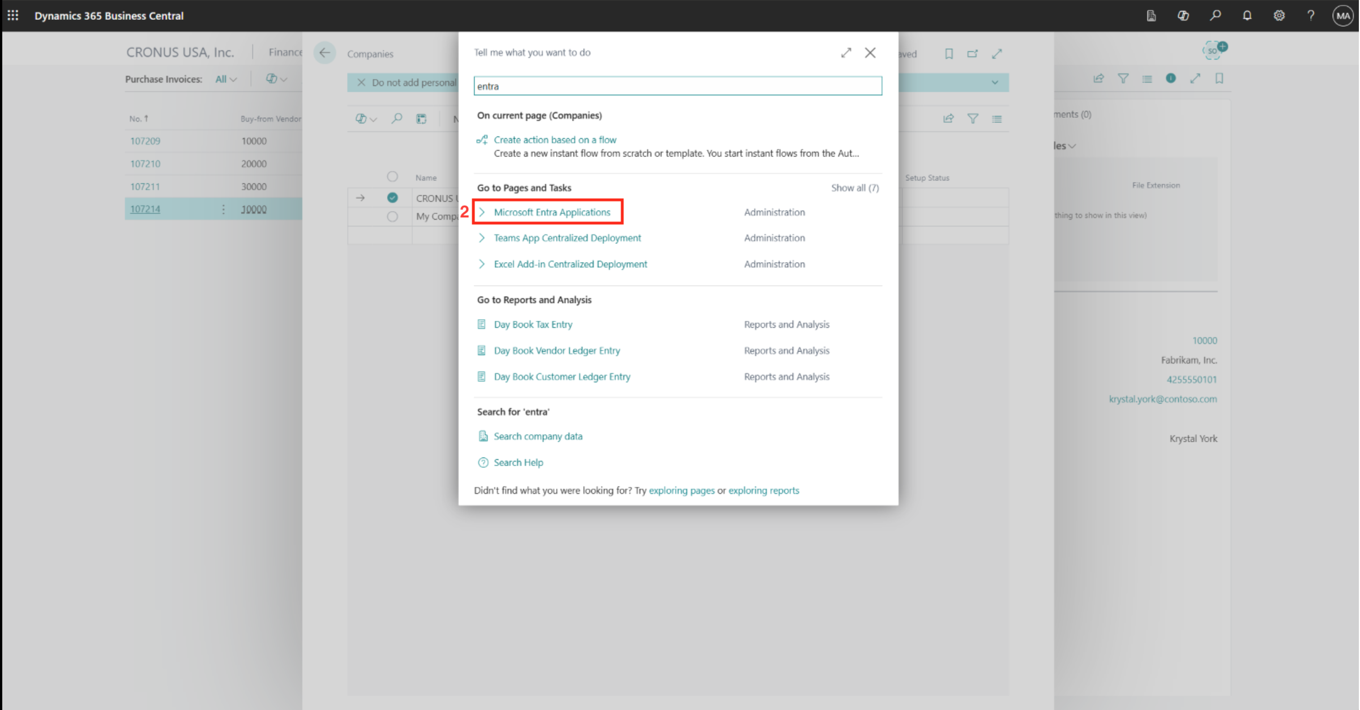Open Day Book Vendor Ledger Entry report
This screenshot has width=1360, height=710.
click(557, 350)
